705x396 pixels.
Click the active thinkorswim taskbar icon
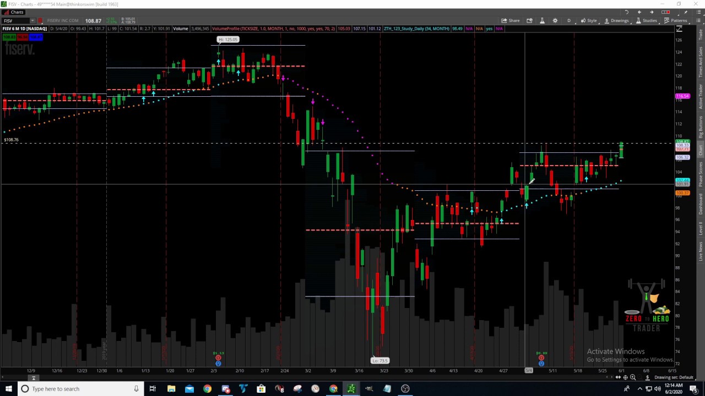point(351,389)
